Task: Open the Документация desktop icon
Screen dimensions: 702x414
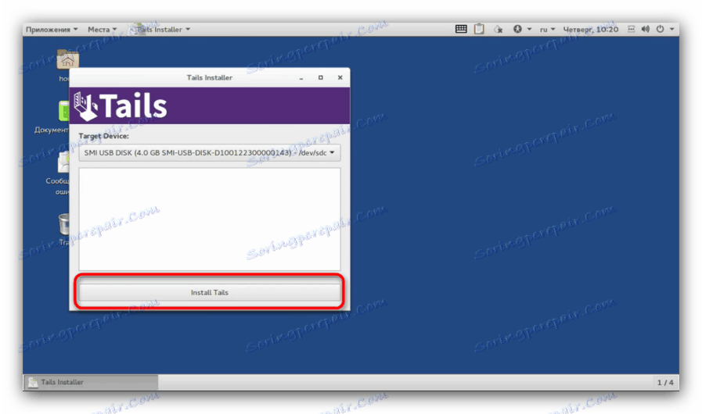Action: [64, 110]
